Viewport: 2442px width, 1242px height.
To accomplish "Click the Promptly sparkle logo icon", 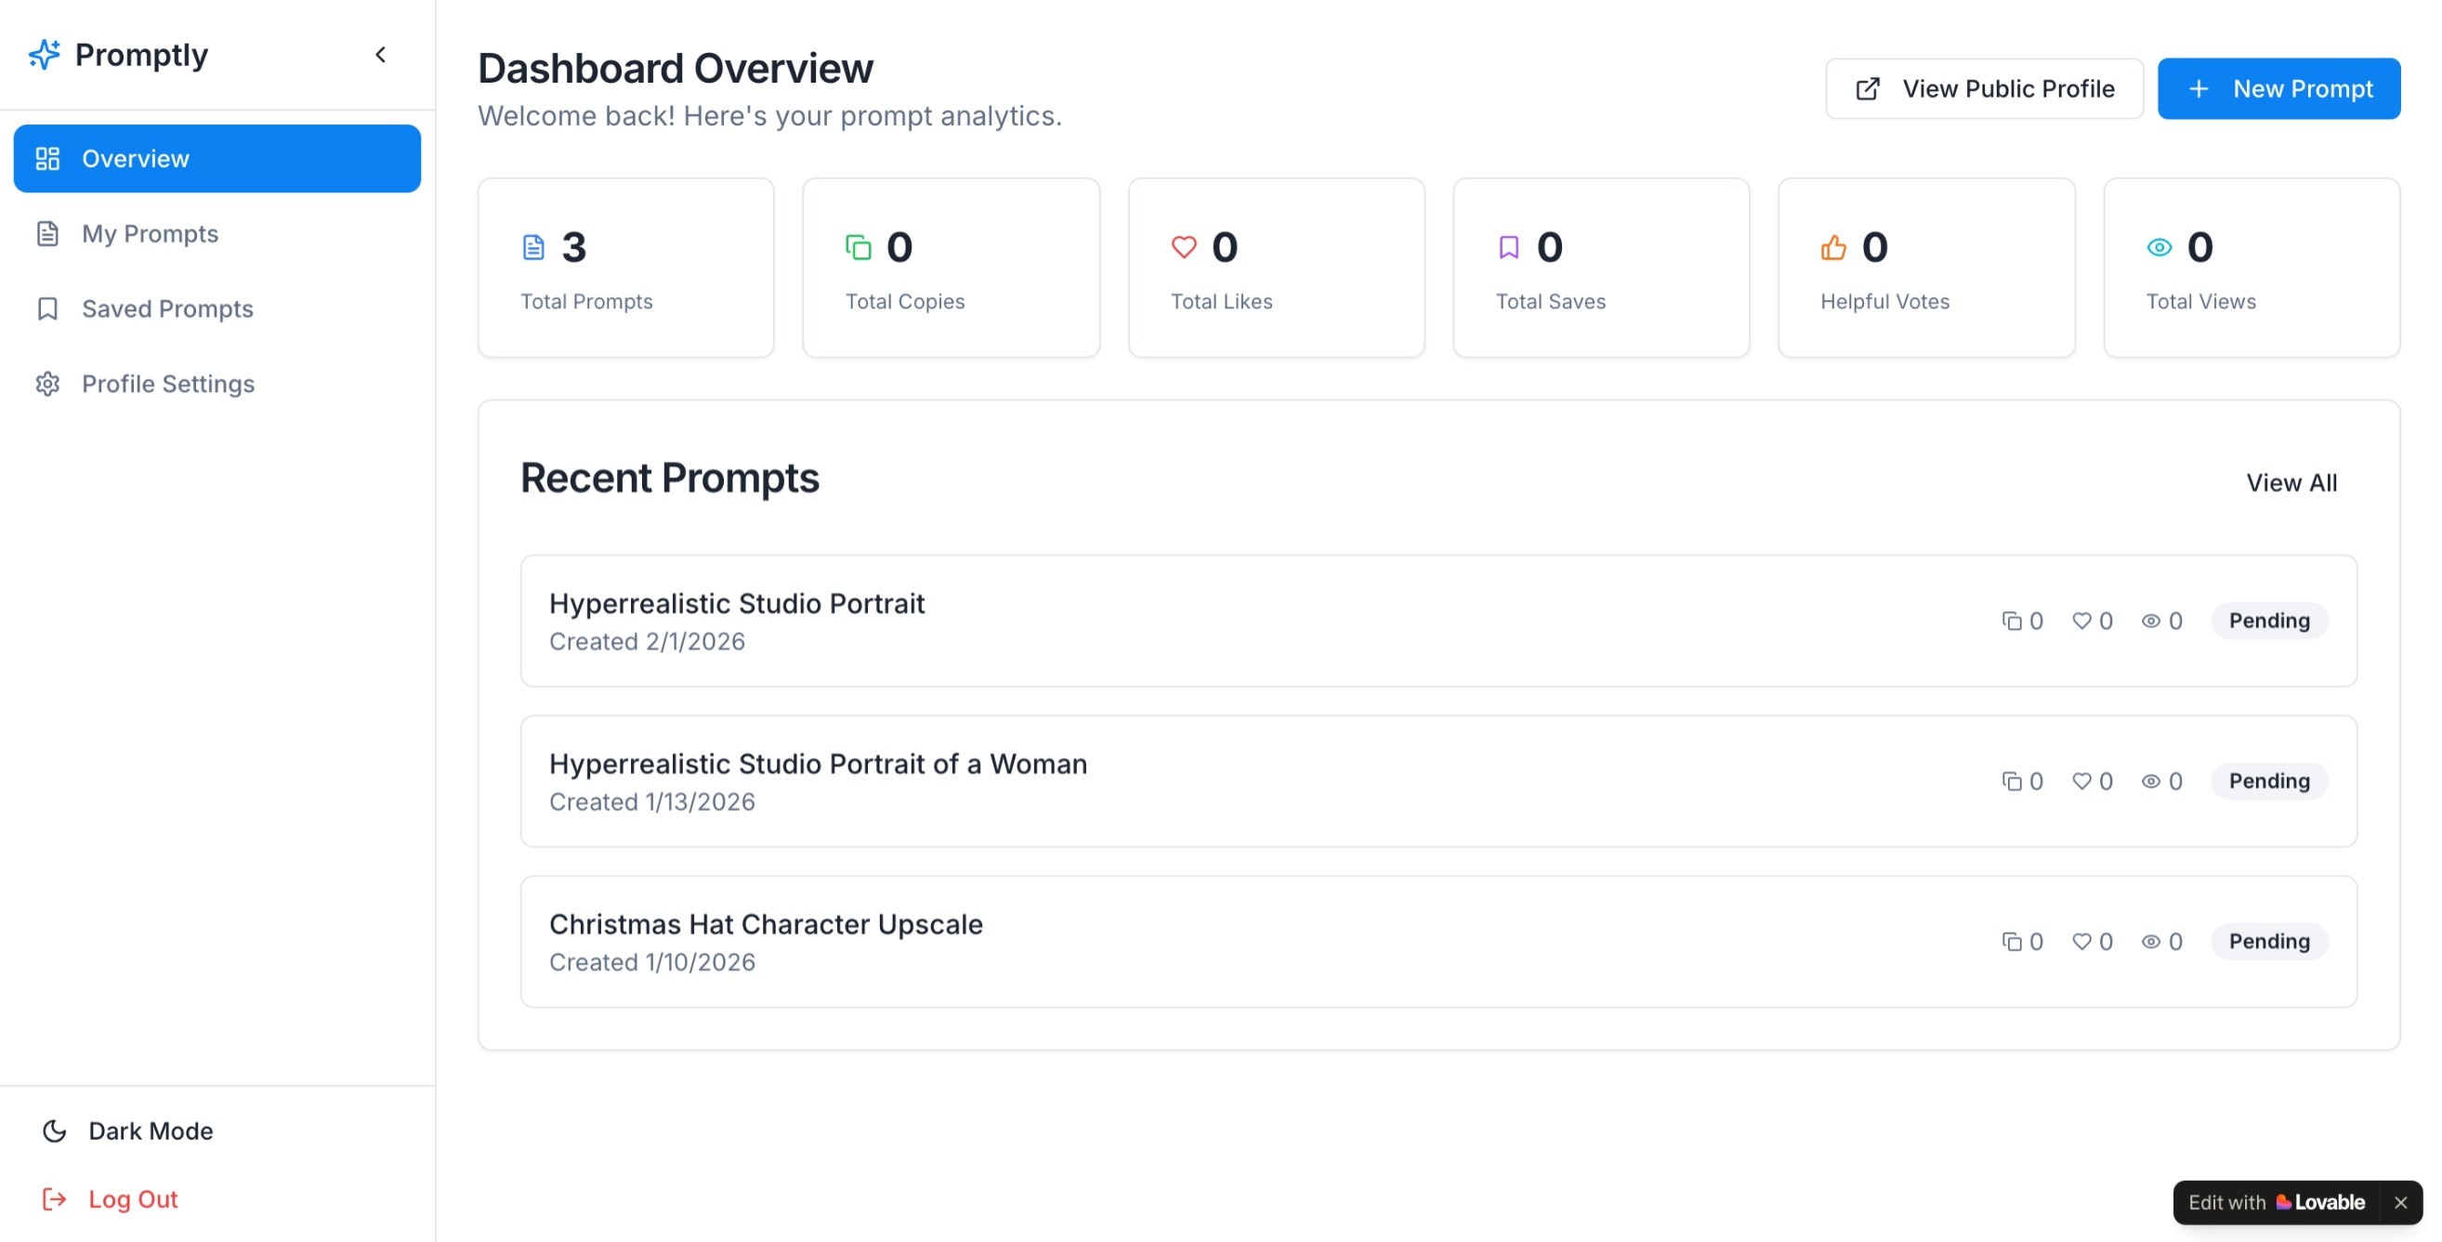I will click(44, 55).
